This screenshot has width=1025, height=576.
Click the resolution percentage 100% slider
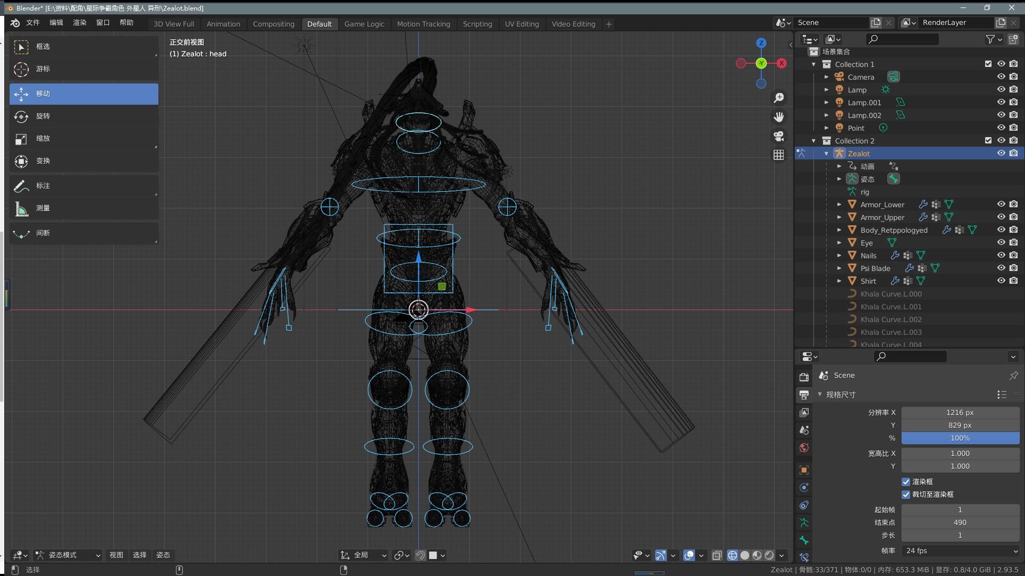(960, 438)
